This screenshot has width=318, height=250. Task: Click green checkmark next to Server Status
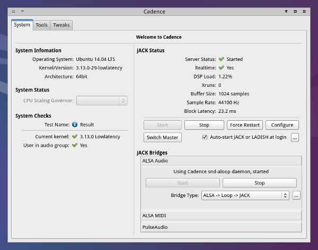tap(222, 59)
